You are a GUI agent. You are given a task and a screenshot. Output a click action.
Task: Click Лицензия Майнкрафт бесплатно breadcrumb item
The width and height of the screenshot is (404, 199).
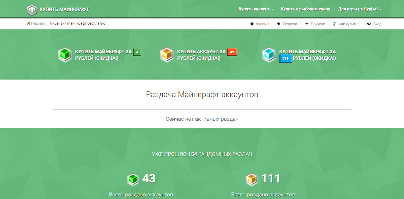pyautogui.click(x=77, y=24)
